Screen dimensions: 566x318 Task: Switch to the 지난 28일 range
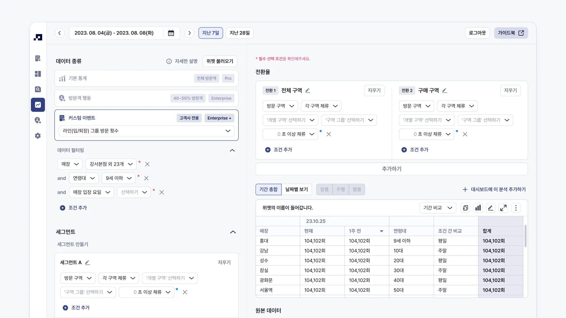pos(239,33)
